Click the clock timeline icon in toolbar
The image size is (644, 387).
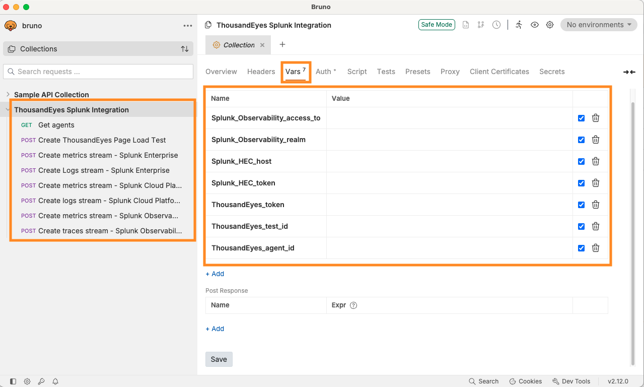click(496, 25)
